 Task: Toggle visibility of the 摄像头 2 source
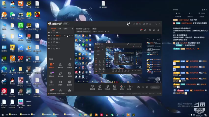tap(49, 36)
